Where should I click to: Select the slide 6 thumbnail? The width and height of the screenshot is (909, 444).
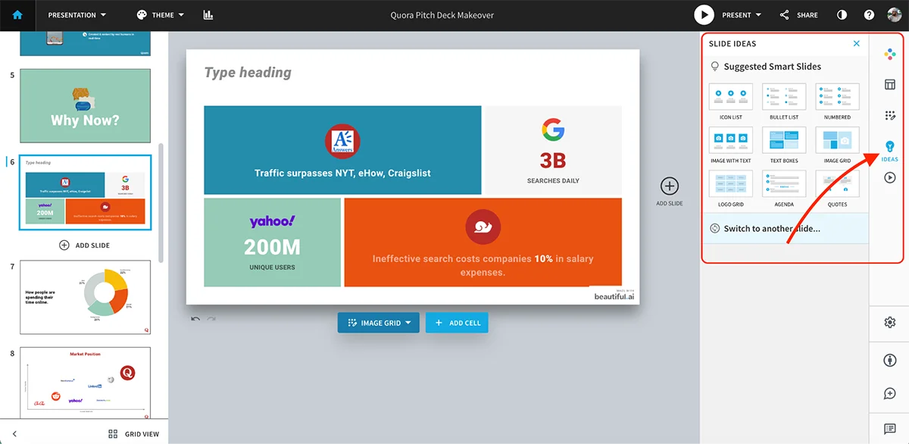(85, 192)
